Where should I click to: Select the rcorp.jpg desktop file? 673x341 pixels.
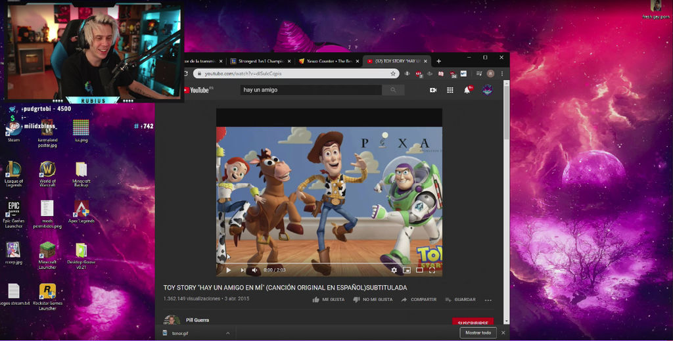pyautogui.click(x=13, y=253)
